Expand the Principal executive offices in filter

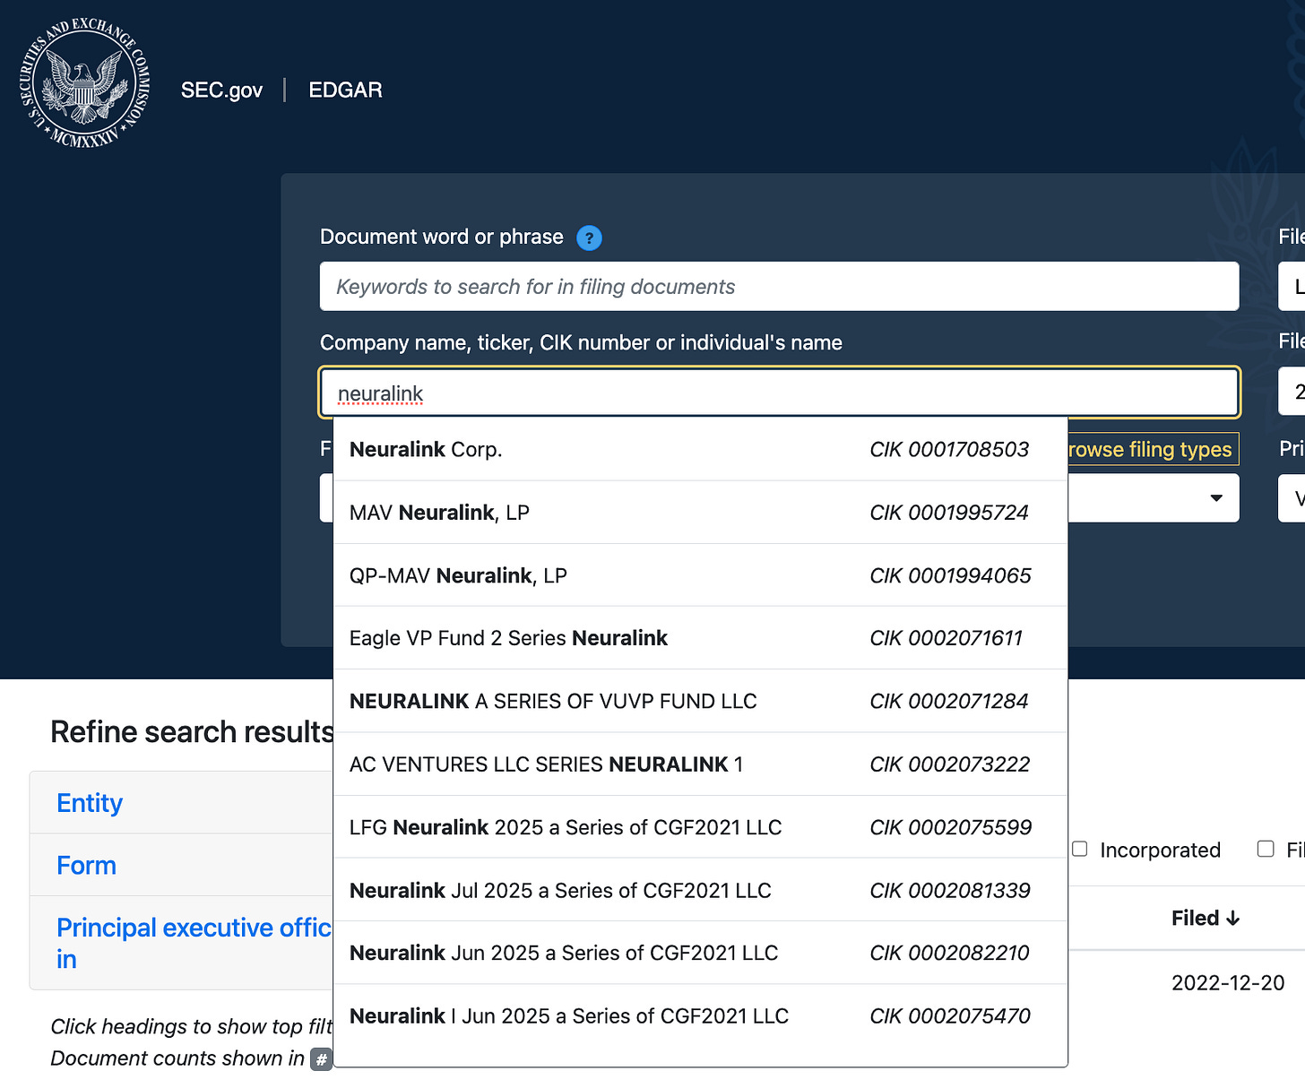[x=194, y=943]
